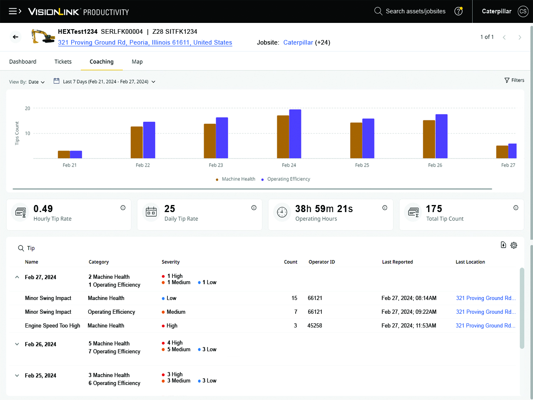Click the Operating Hours clock icon

click(282, 212)
